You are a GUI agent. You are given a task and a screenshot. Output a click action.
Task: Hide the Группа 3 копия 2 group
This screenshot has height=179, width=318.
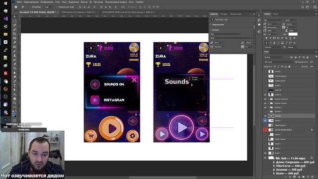coord(265,99)
